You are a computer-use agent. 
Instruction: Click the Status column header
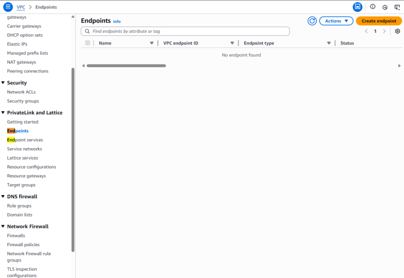[x=347, y=43]
